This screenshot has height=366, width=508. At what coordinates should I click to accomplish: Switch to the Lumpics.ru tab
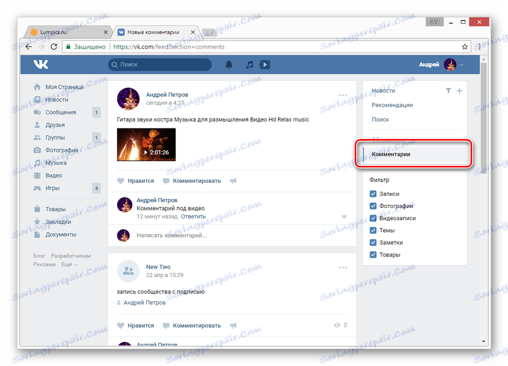[x=67, y=32]
